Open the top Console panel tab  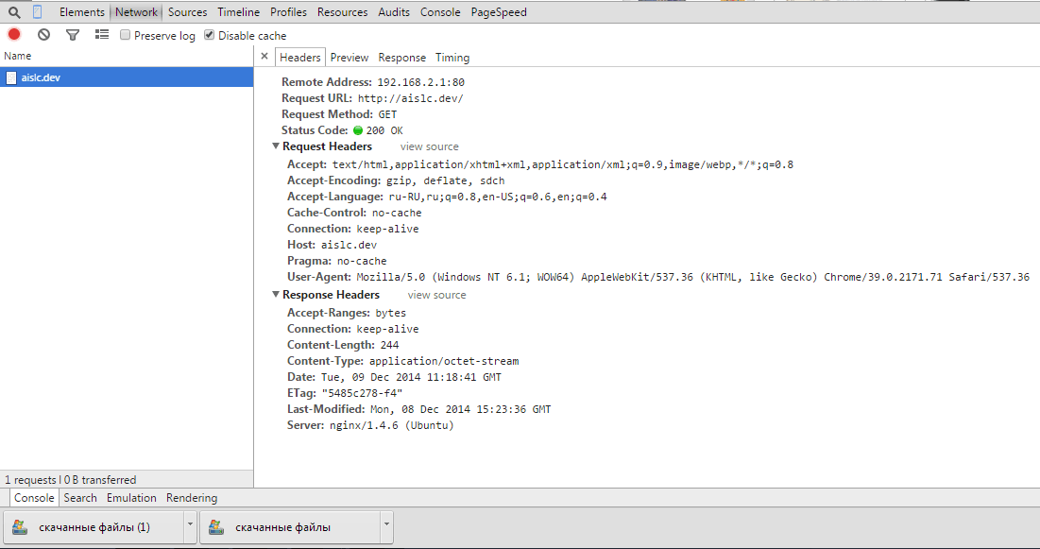coord(440,12)
